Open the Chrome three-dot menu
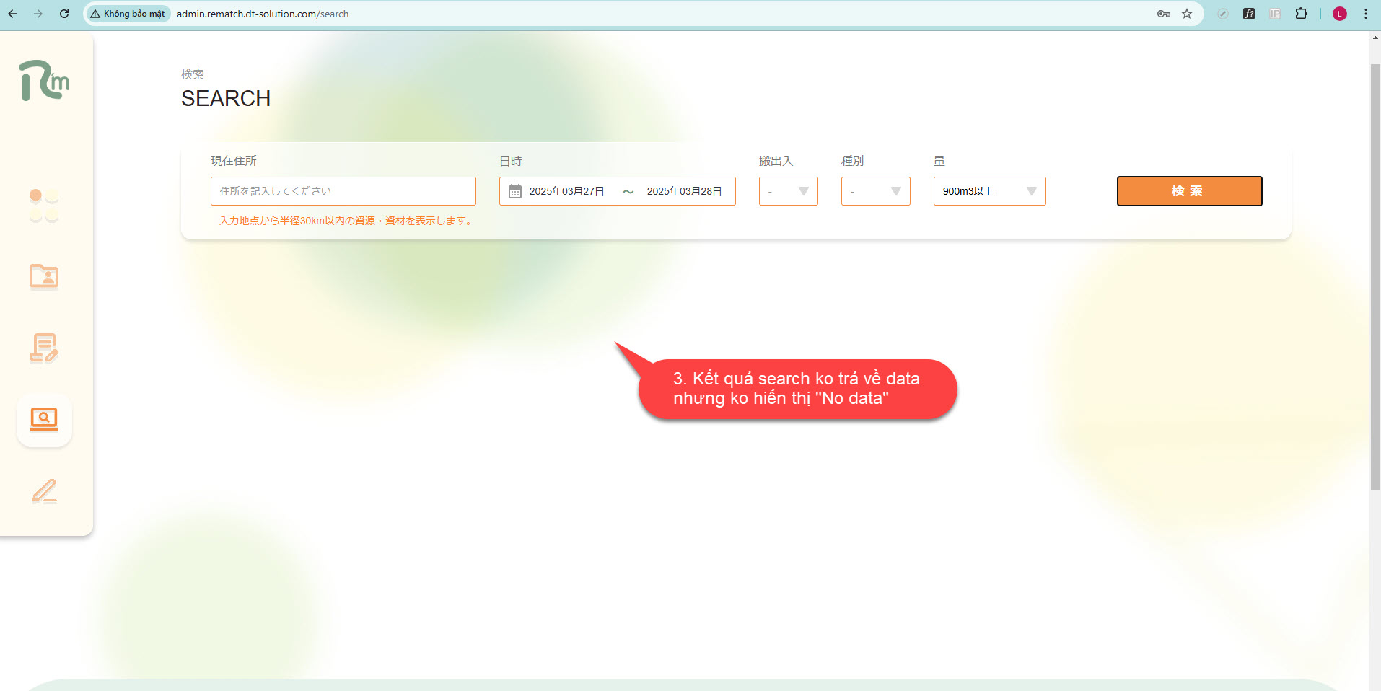This screenshot has width=1381, height=691. [x=1366, y=14]
